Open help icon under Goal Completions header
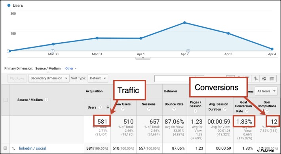Viewport: 281px width, 154px height. [267, 111]
